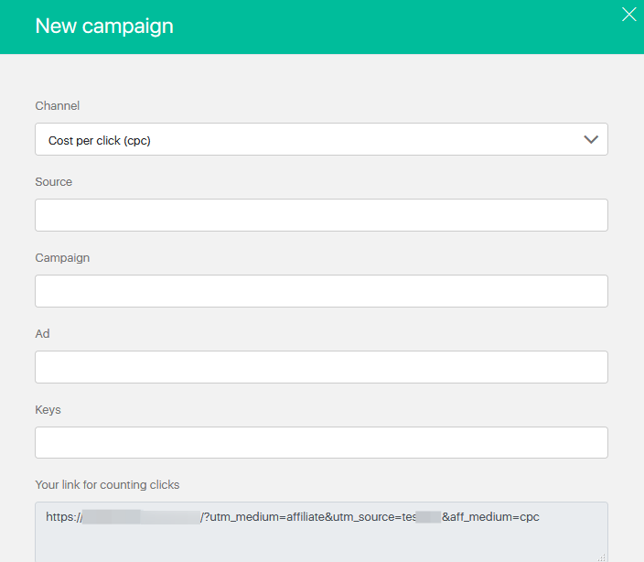Place cursor in the Keys field
The image size is (644, 562).
pyautogui.click(x=320, y=442)
